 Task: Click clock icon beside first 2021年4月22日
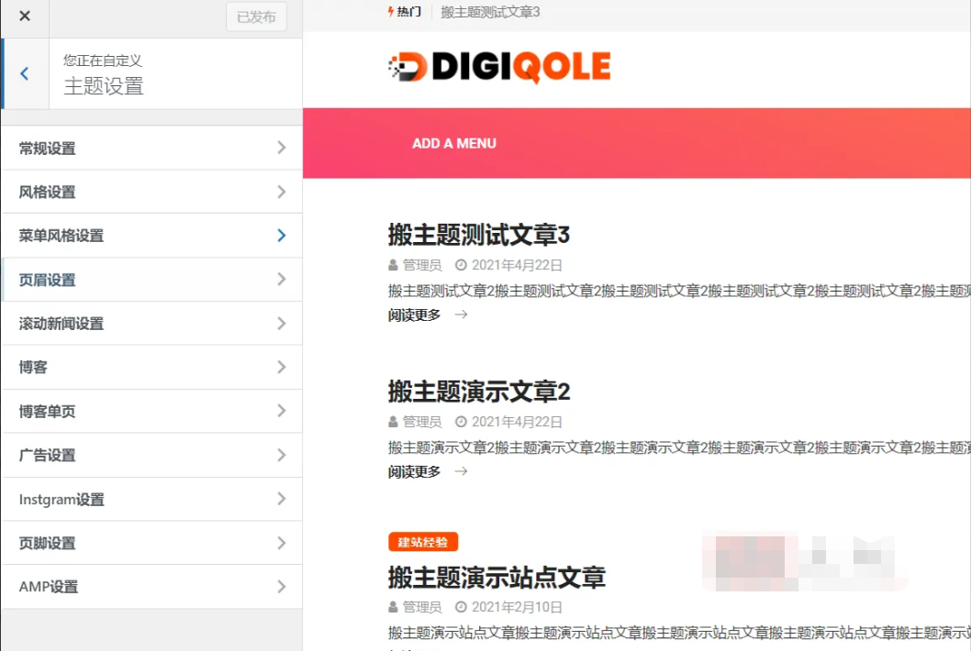461,266
